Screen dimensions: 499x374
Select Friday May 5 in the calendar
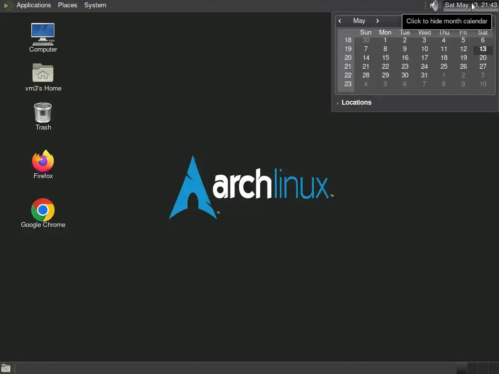(463, 40)
